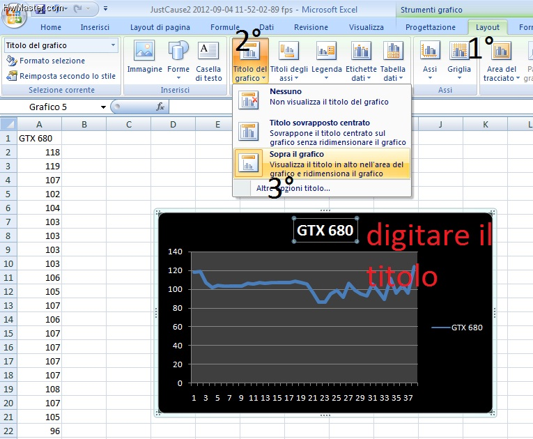Viewport: 533px width, 439px height.
Task: Switch to the Inserisci tab
Action: [95, 27]
